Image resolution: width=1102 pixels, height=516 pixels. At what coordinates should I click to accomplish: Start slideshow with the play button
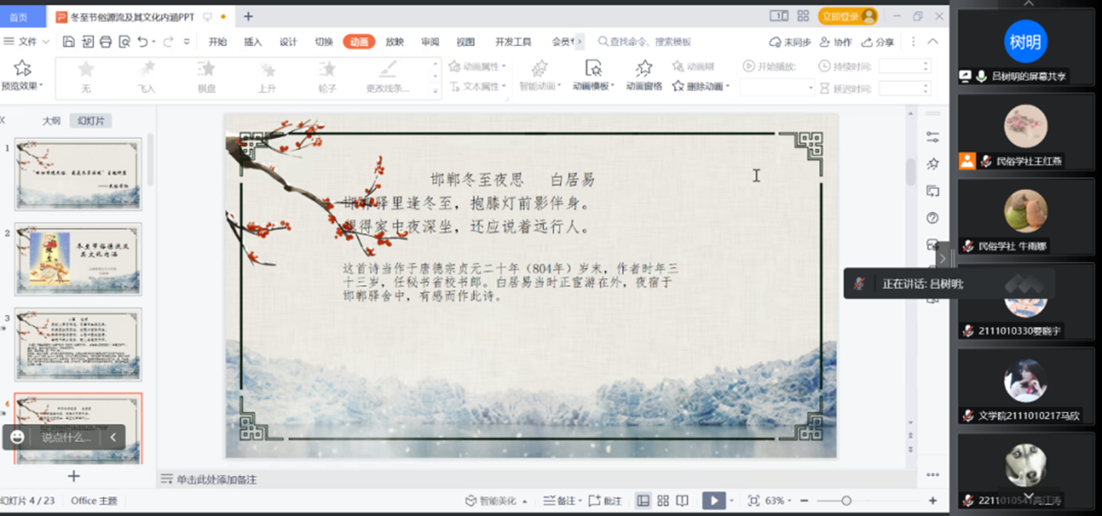[712, 500]
